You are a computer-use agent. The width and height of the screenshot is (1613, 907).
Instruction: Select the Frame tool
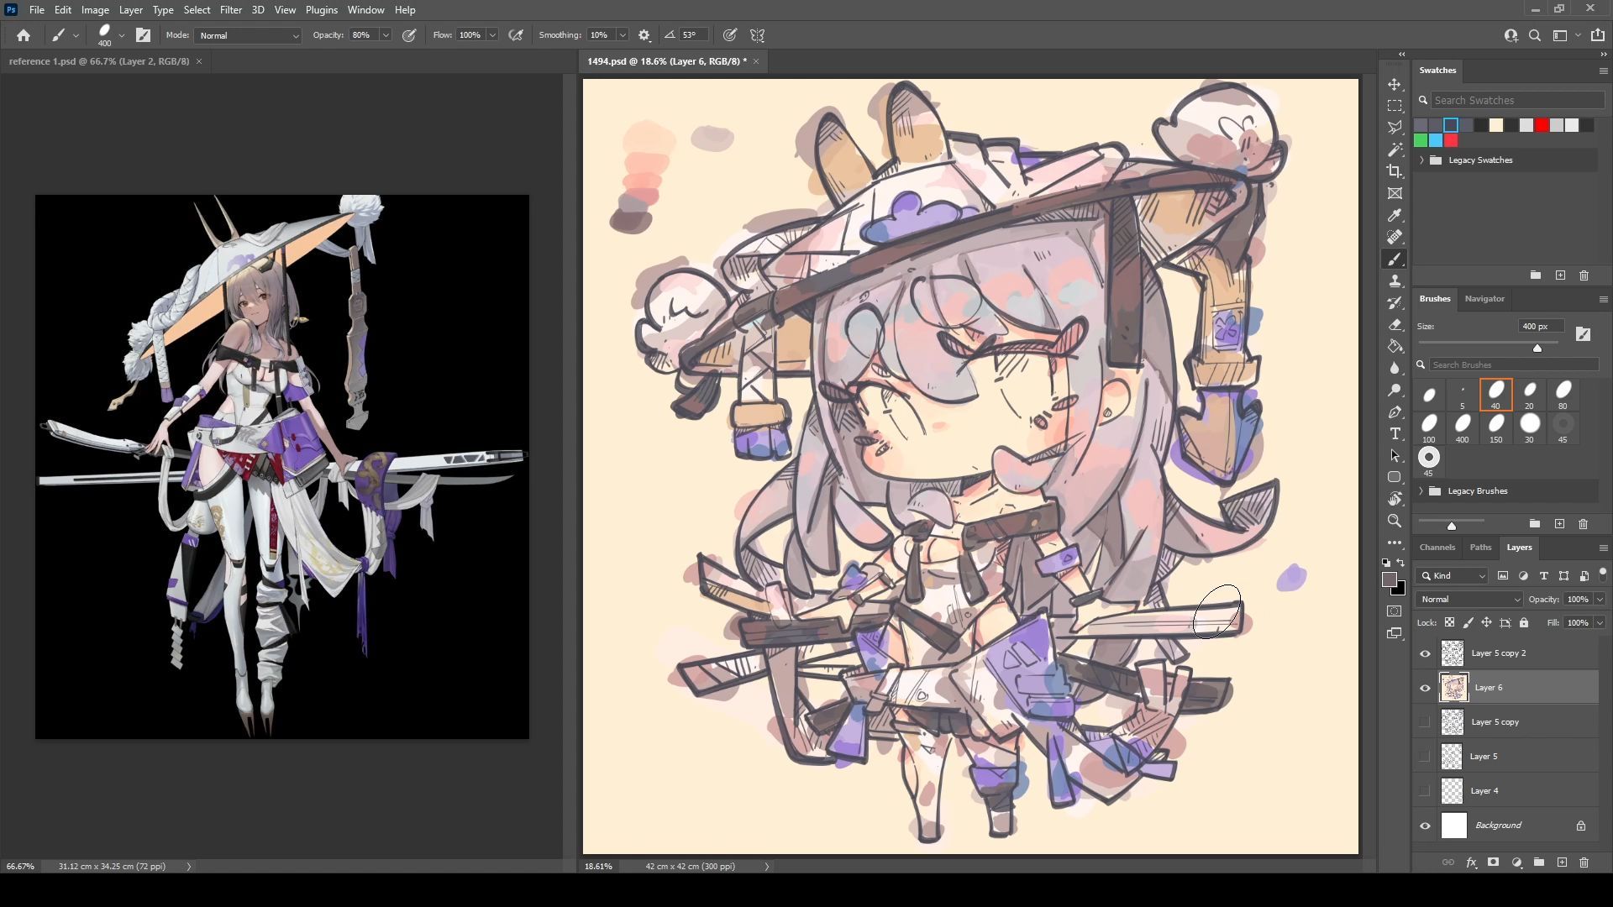1395,193
